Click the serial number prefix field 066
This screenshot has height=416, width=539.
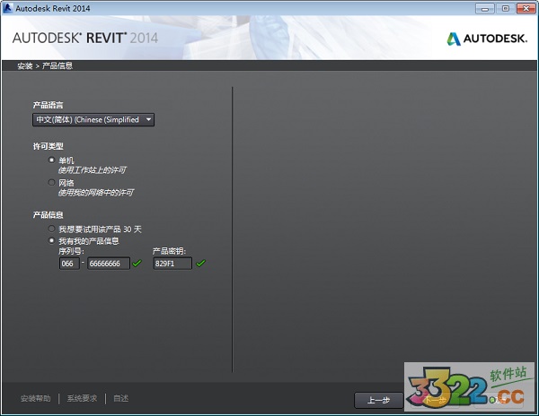67,264
